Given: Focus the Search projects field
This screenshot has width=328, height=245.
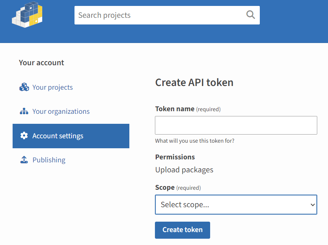Looking at the screenshot, I should click(159, 15).
